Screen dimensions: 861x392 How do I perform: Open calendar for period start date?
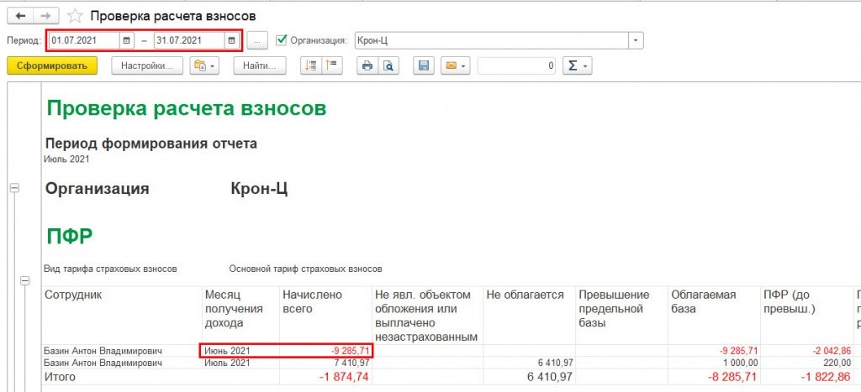(126, 40)
